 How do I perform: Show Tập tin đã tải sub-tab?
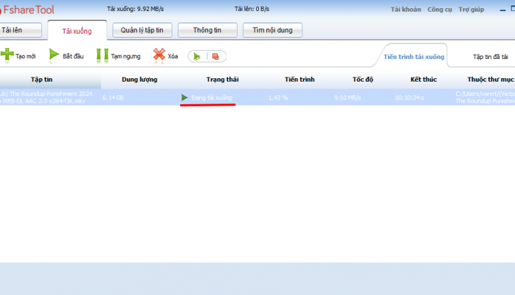[490, 57]
